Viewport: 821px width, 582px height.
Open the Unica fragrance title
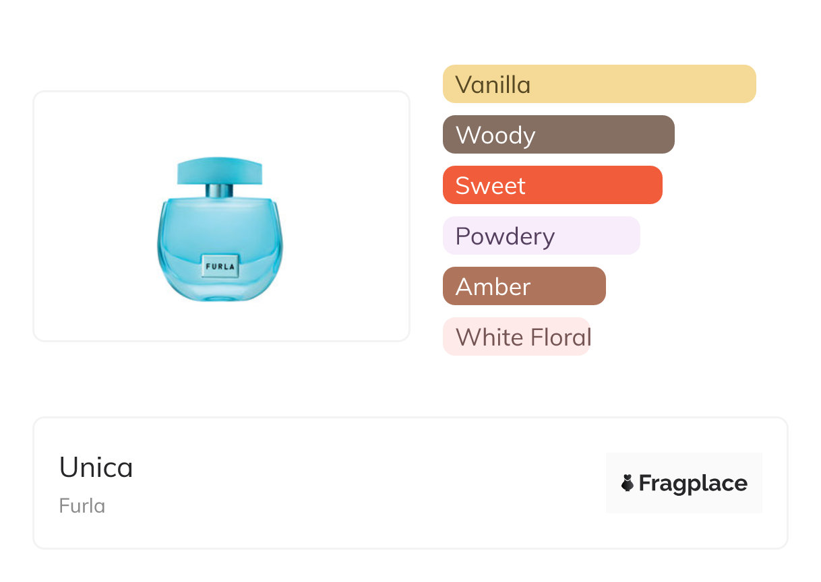(x=96, y=467)
